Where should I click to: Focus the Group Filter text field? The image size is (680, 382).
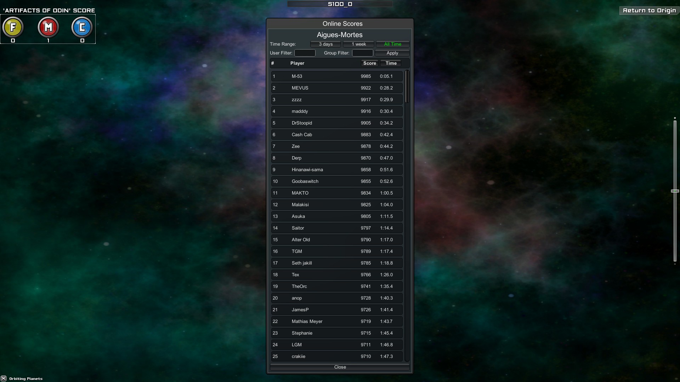[362, 53]
